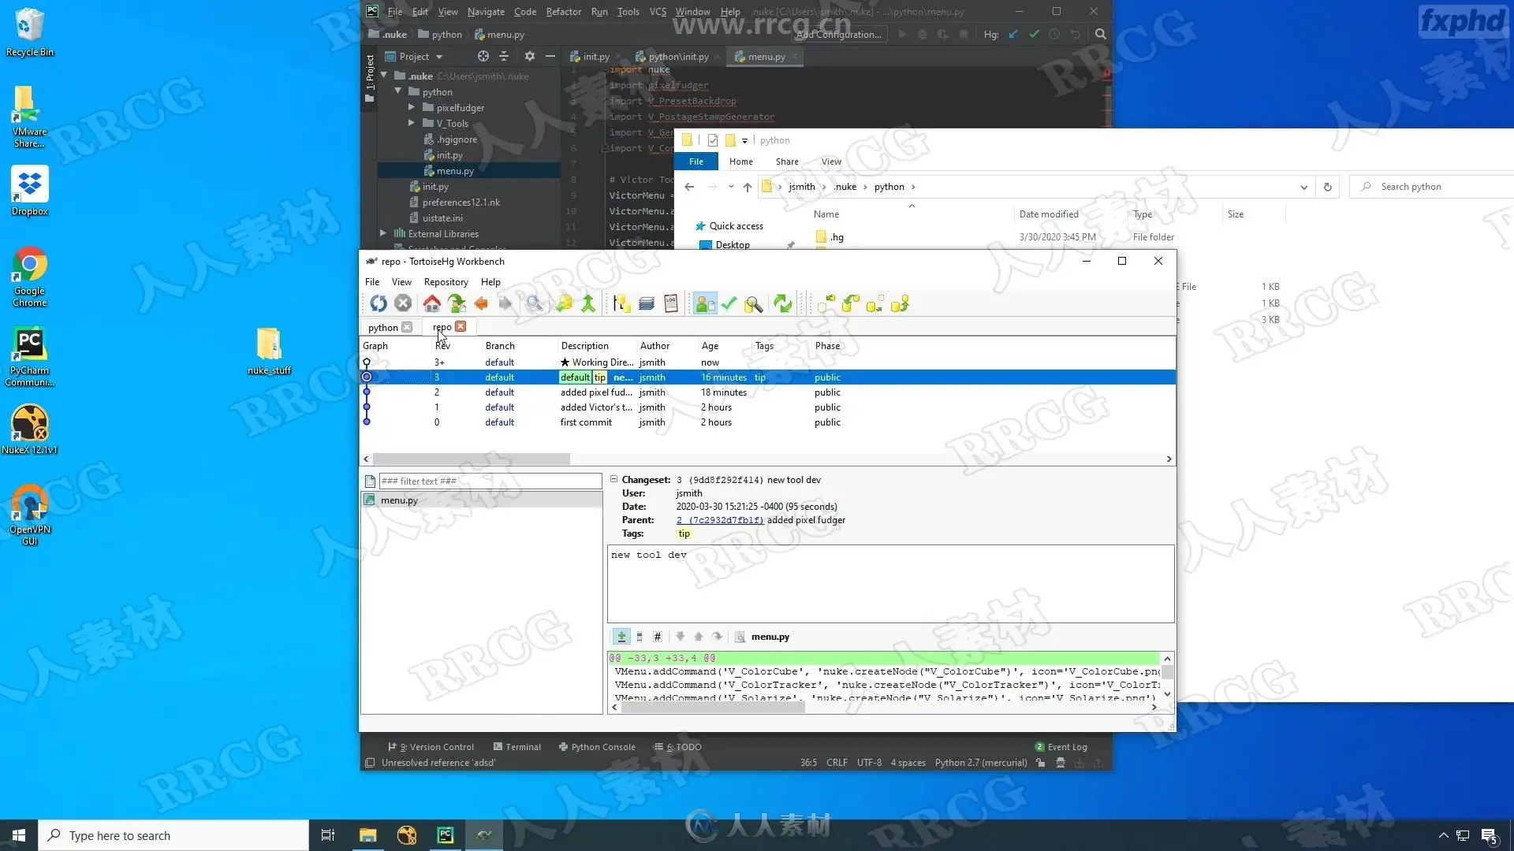The image size is (1514, 851).
Task: Click the Pull incoming changes icon
Action: (x=850, y=304)
